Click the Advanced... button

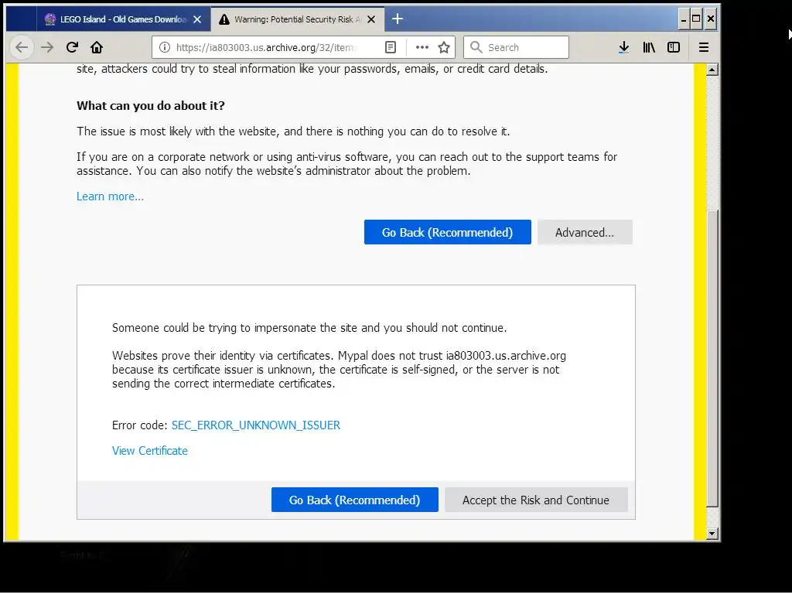585,232
